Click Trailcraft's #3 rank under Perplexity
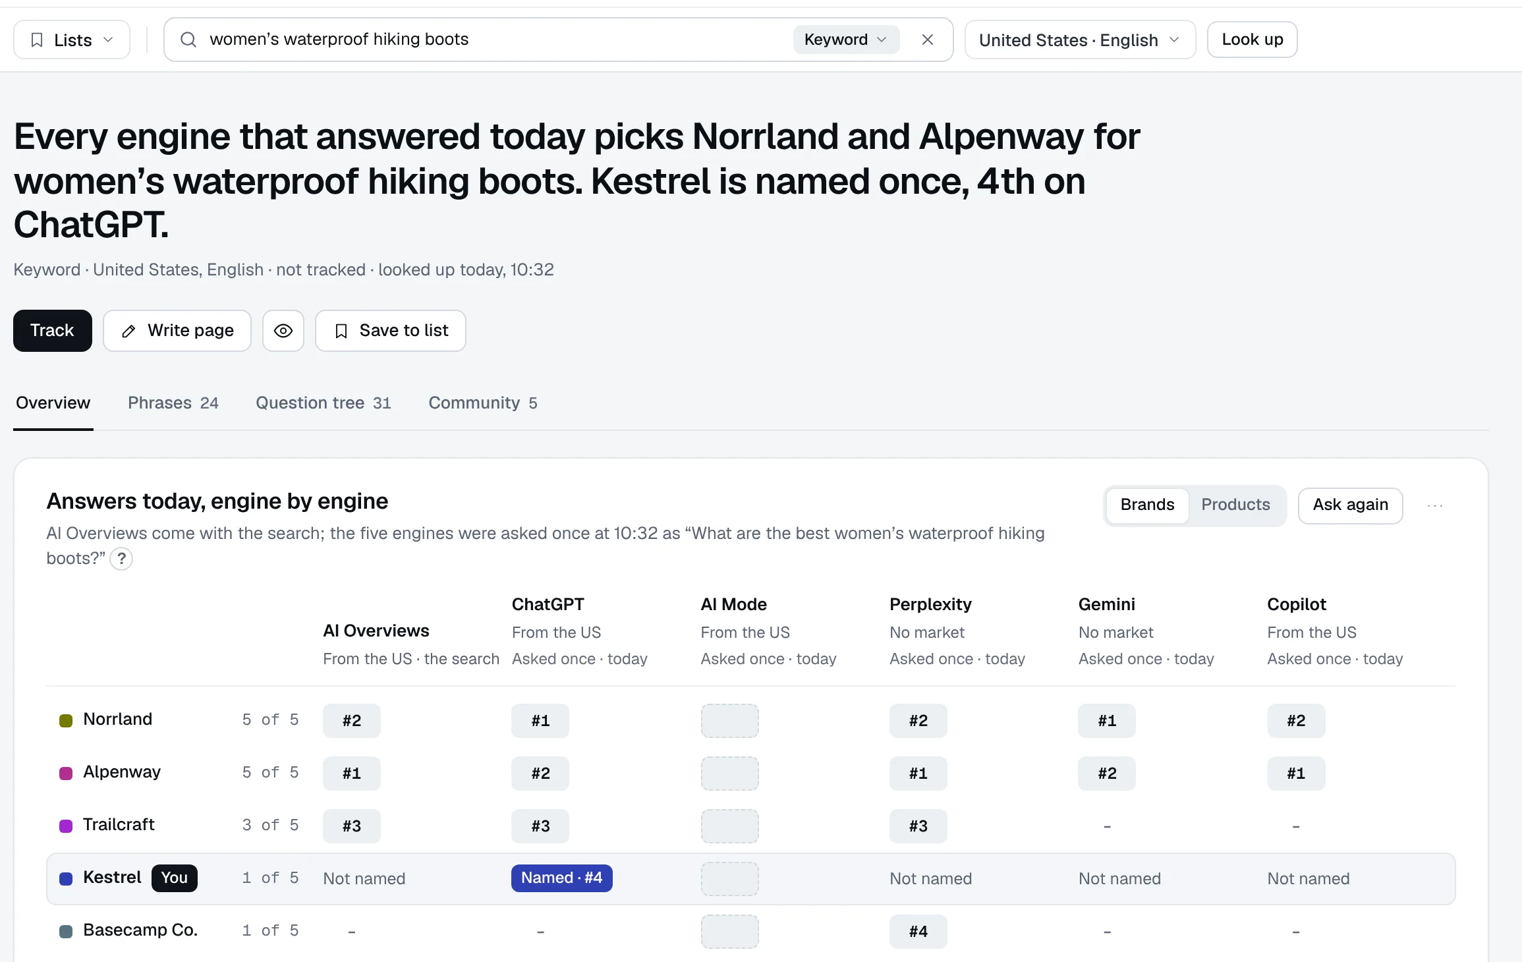The image size is (1522, 962). pos(918,826)
